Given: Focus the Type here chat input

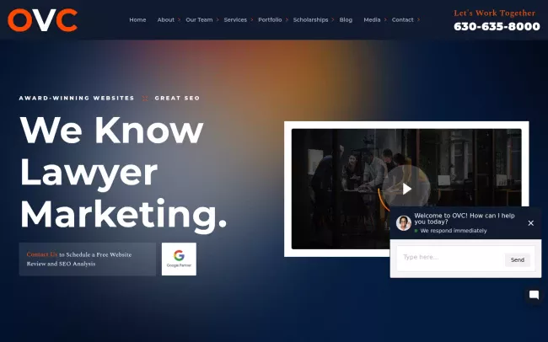Looking at the screenshot, I should pyautogui.click(x=450, y=258).
